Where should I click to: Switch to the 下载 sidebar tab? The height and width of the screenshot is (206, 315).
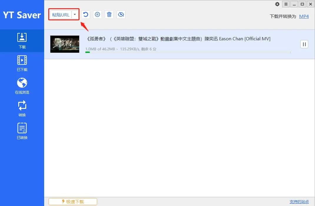pyautogui.click(x=22, y=41)
